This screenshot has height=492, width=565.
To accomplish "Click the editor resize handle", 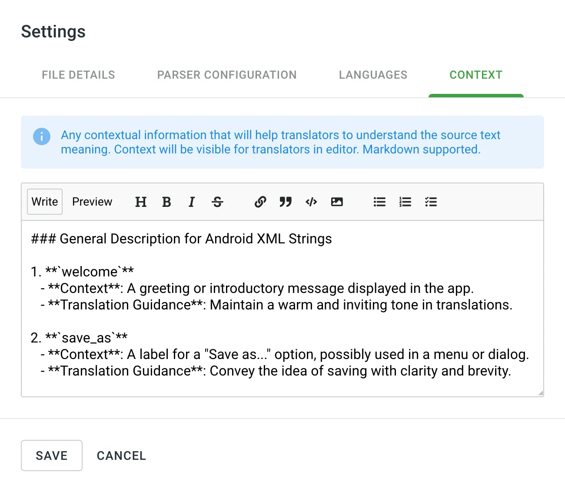I will (x=541, y=392).
